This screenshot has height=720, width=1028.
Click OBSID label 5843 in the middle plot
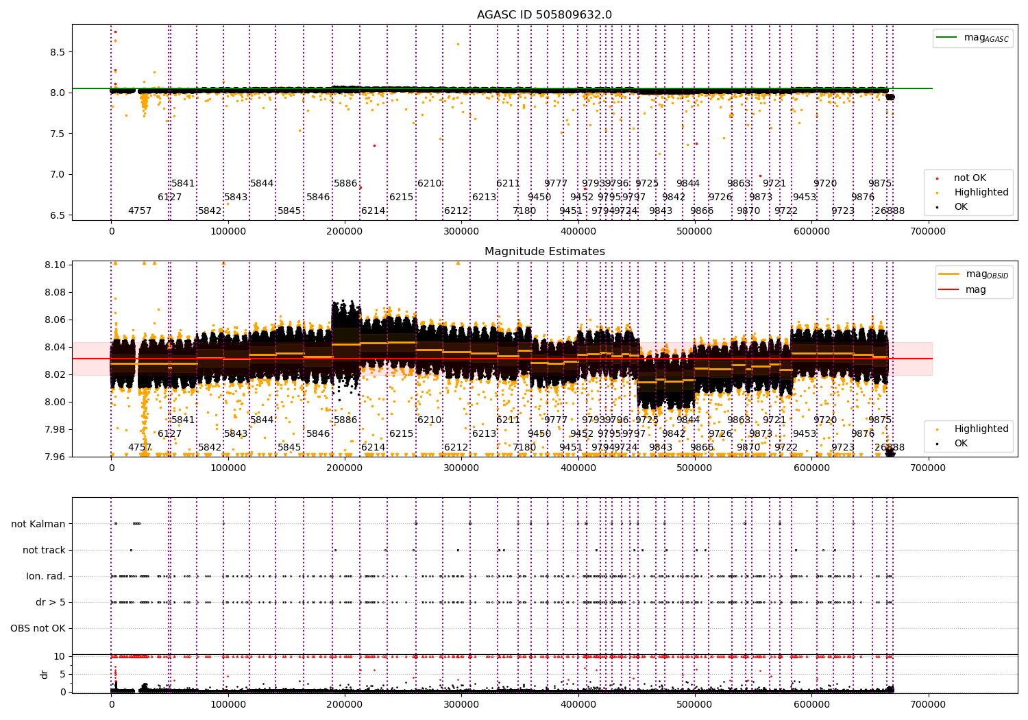tap(236, 434)
